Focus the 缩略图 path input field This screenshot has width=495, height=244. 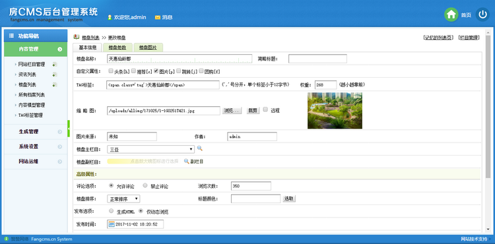tap(164, 111)
